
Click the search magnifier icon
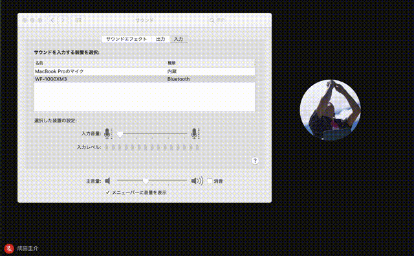point(212,20)
